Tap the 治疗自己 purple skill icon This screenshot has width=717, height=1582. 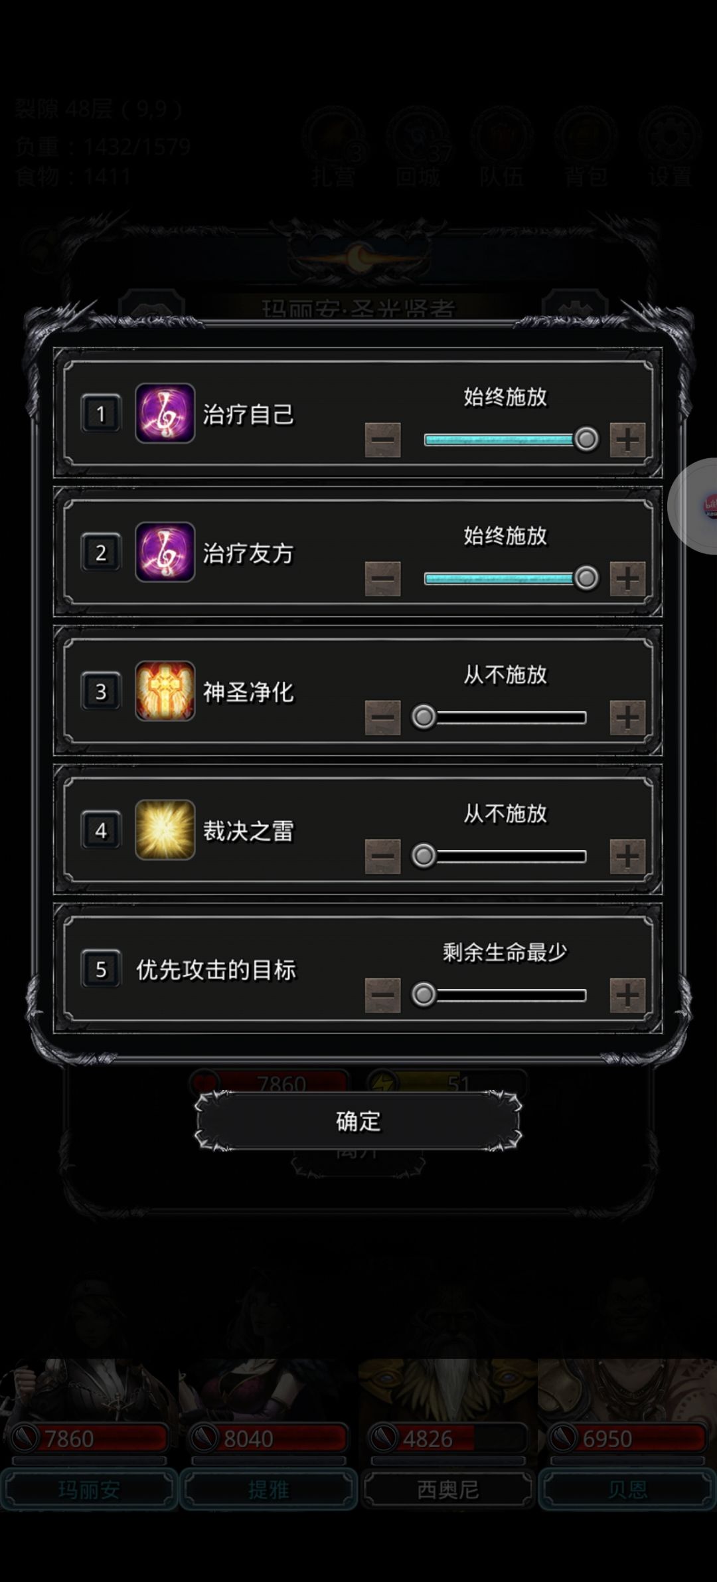tap(165, 413)
